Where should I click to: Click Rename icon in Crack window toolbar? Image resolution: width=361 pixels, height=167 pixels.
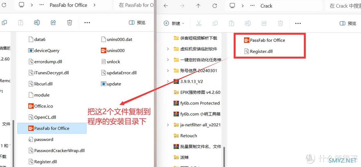pos(248,23)
